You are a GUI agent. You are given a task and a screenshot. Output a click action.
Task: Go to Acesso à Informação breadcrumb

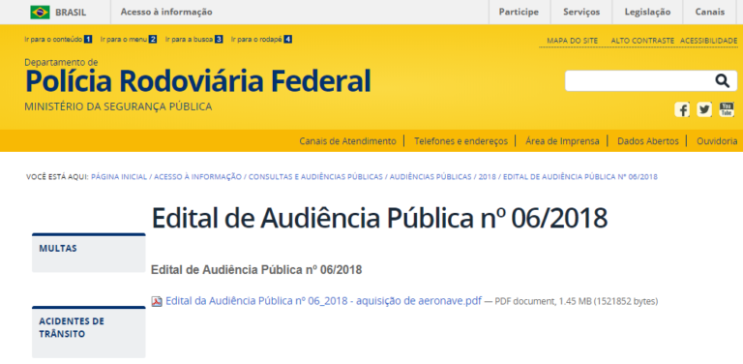pyautogui.click(x=197, y=177)
